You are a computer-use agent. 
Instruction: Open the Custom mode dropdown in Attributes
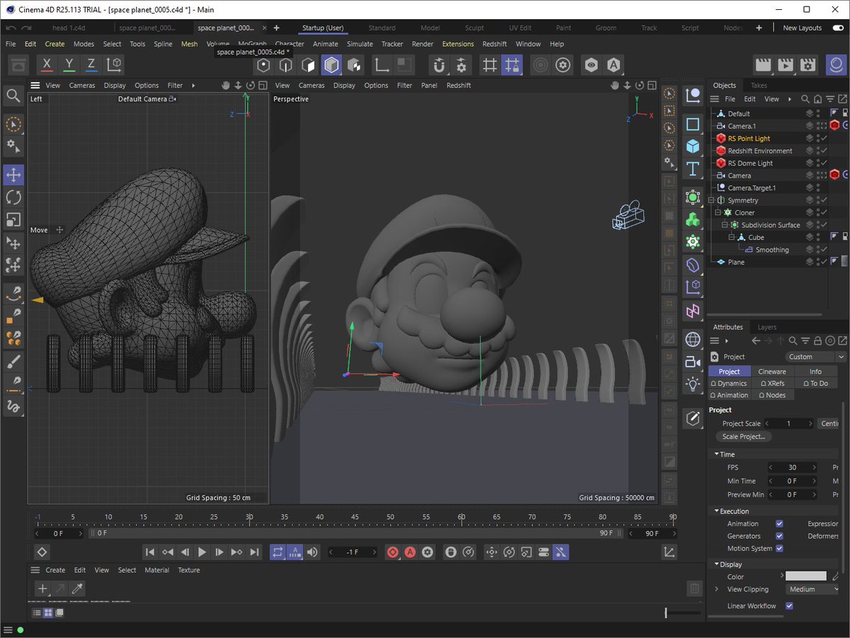pyautogui.click(x=815, y=357)
